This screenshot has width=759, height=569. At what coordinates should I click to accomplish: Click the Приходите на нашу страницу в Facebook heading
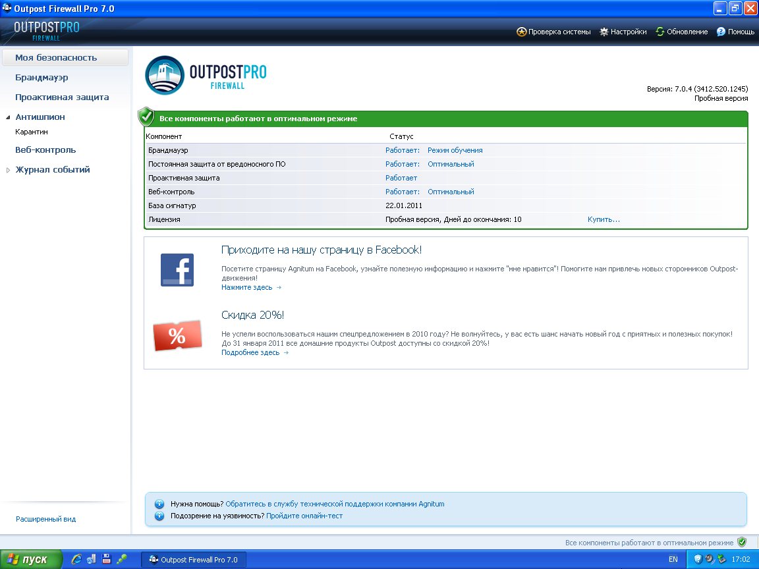(x=322, y=250)
